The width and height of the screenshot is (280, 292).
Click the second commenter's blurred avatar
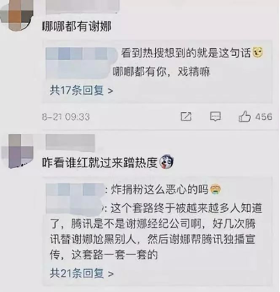pos(18,151)
